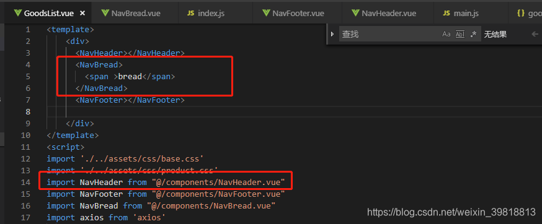
Task: Go to previous match arrow
Action: point(535,34)
